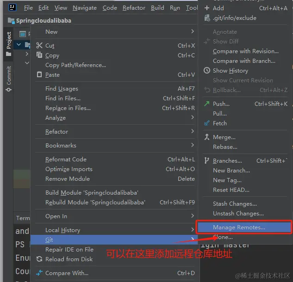Open the File menu
The width and height of the screenshot is (293, 282).
[28, 8]
